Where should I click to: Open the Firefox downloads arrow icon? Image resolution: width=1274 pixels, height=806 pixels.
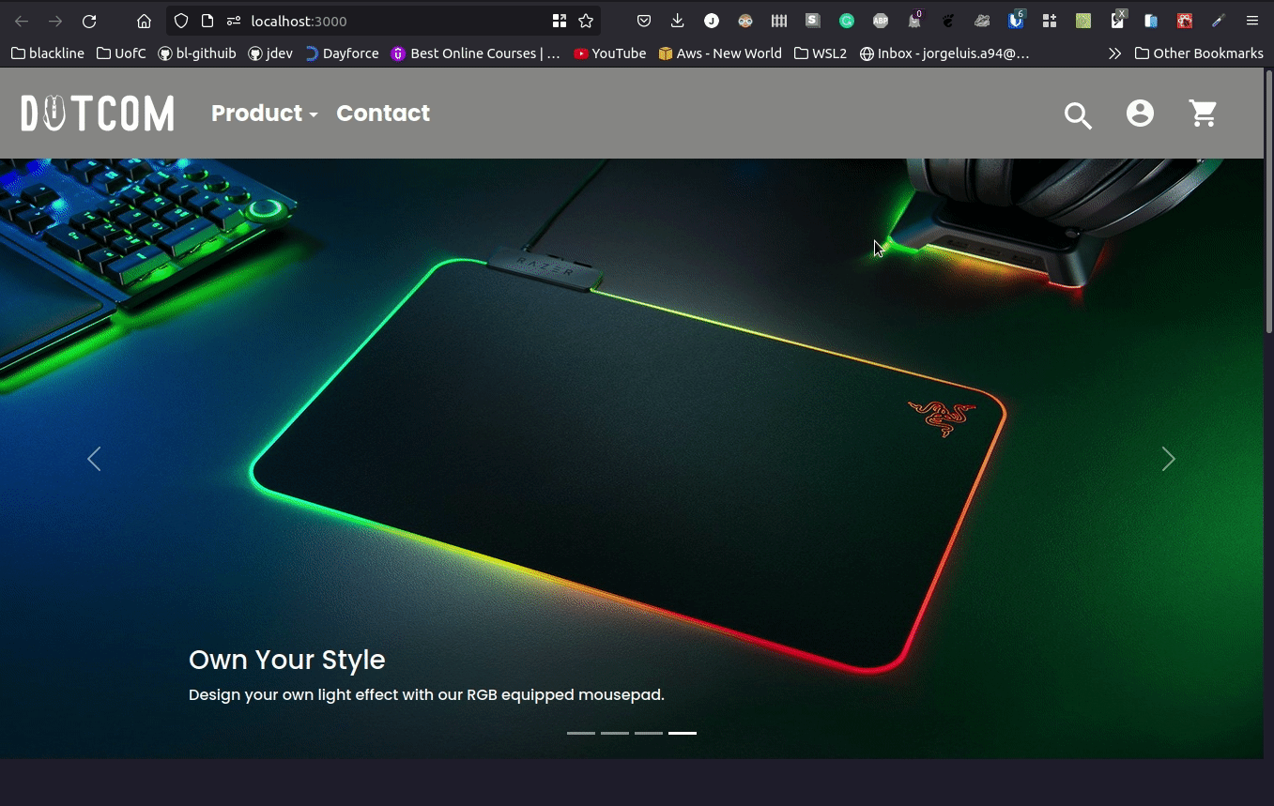point(678,21)
